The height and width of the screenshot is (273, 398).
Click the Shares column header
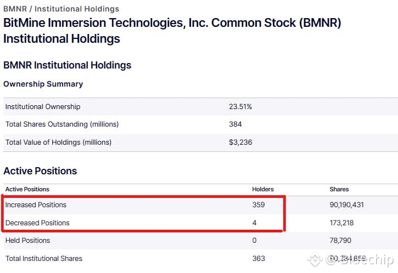(339, 189)
